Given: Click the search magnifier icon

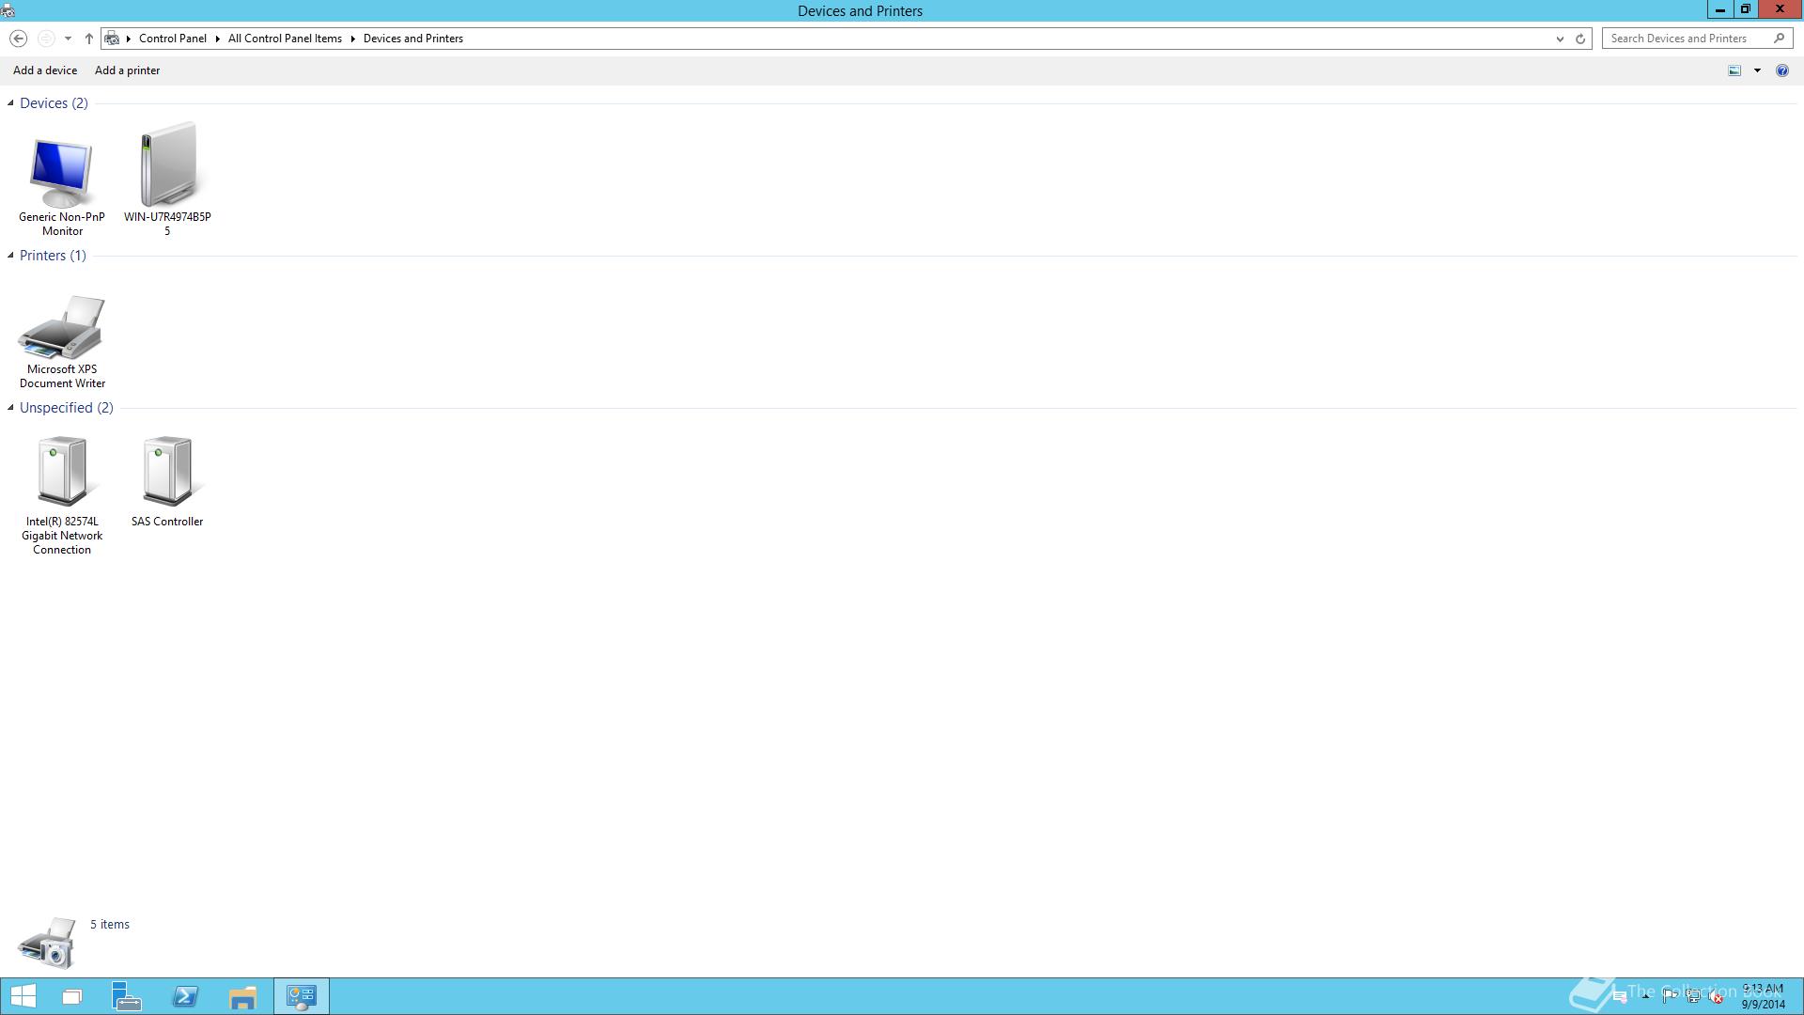Looking at the screenshot, I should [x=1779, y=39].
